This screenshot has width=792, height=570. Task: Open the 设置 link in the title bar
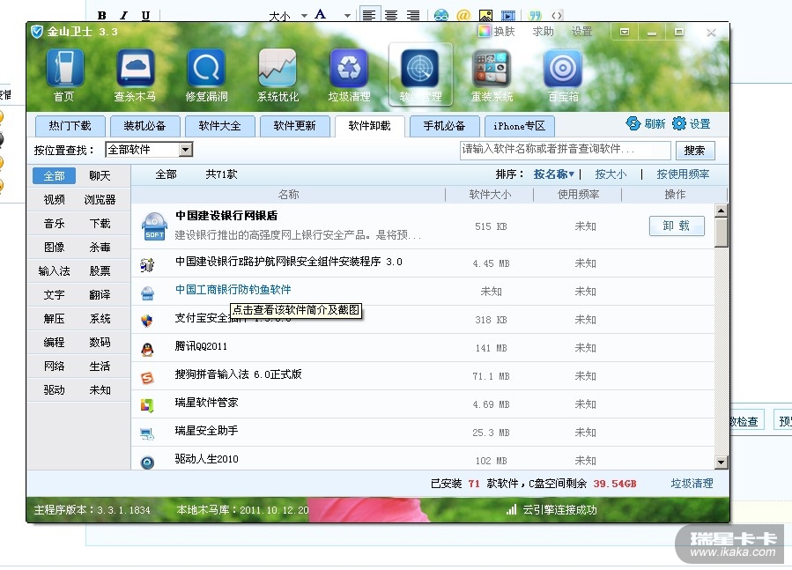[581, 32]
